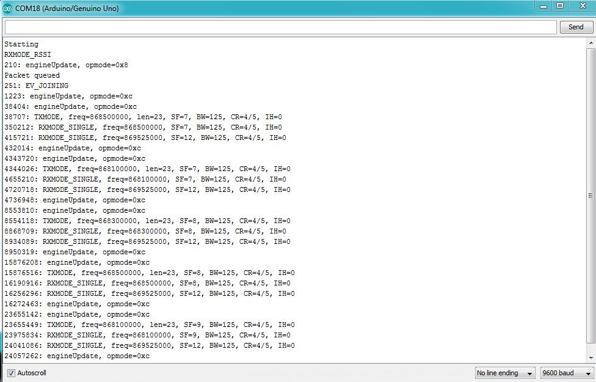Click the 'RXMODE_RSSI' output line
This screenshot has width=596, height=382.
click(x=27, y=54)
